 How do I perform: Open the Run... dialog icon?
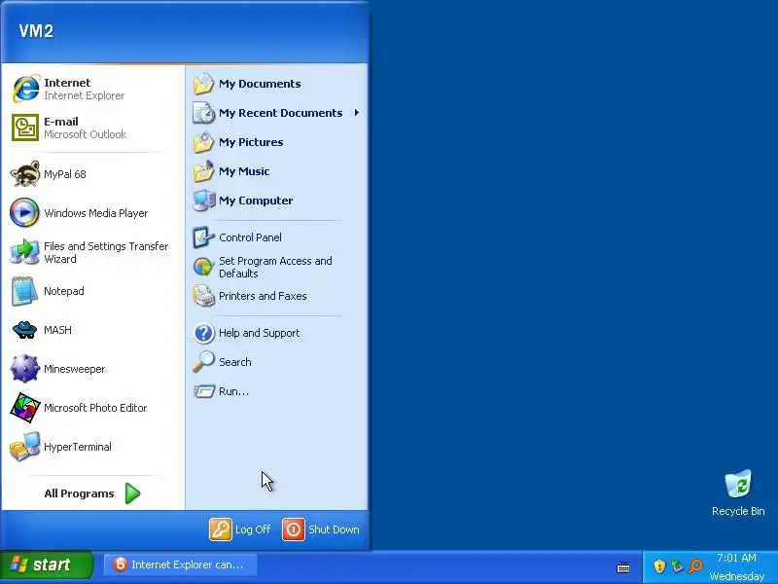pos(204,391)
